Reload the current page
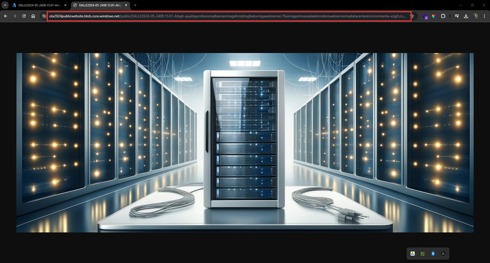 pyautogui.click(x=24, y=16)
